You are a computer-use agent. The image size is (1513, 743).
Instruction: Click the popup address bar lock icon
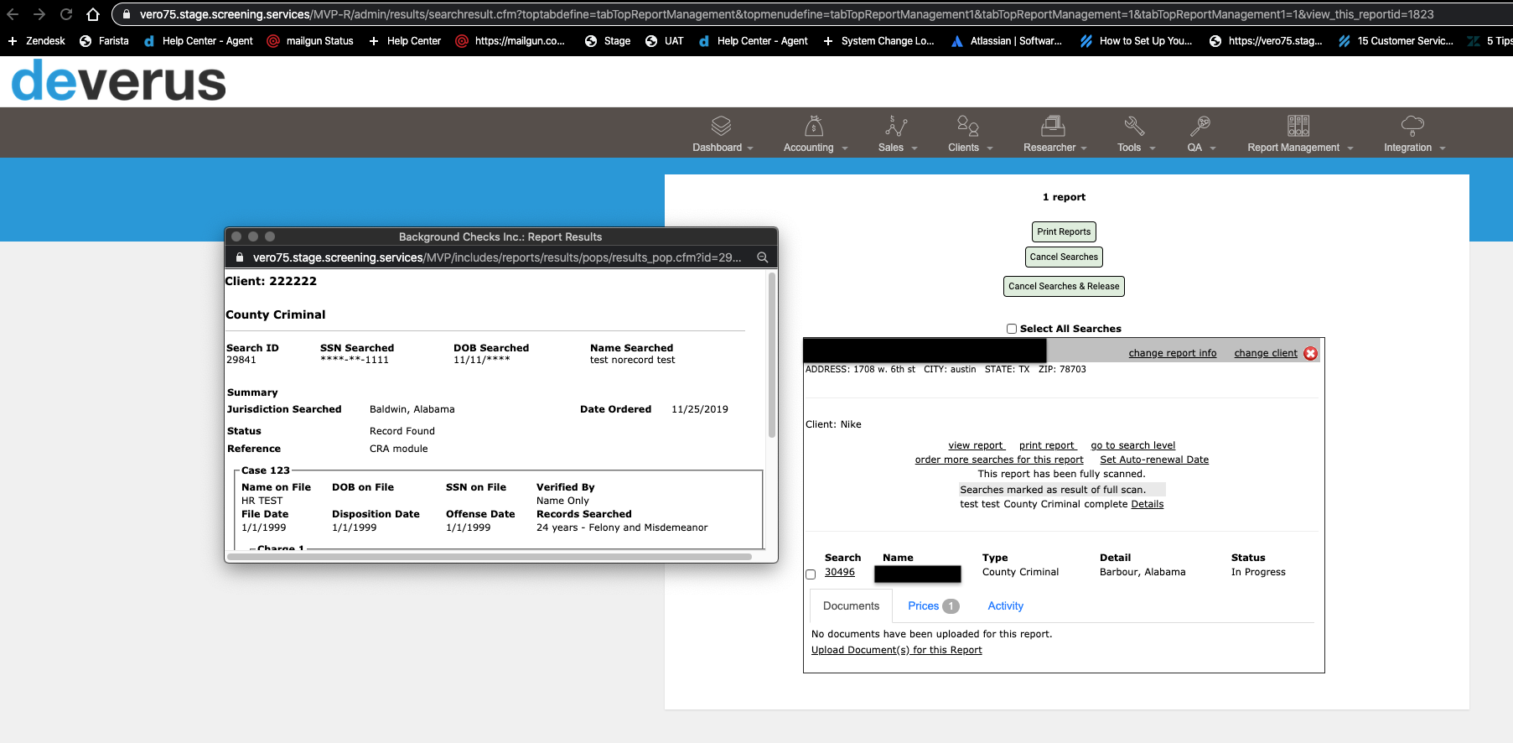coord(240,257)
